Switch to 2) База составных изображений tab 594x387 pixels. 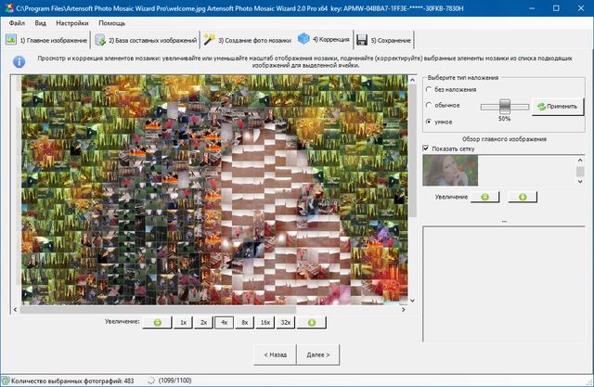point(147,41)
